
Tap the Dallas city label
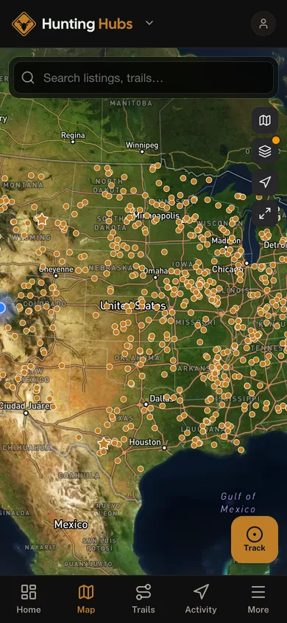(161, 398)
